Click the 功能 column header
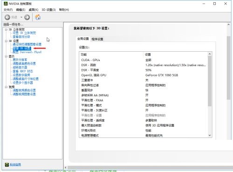Image resolution: width=233 pixels, height=172 pixels. point(84,55)
